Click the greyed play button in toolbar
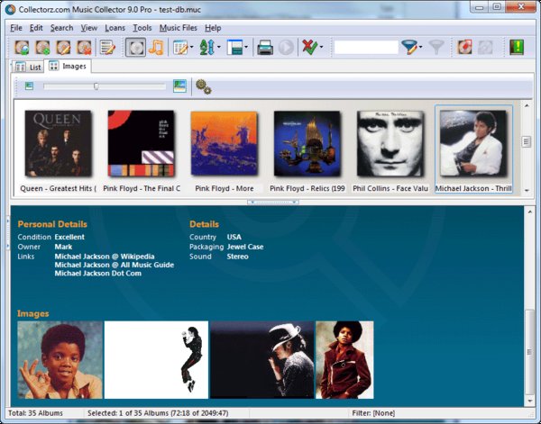 [286, 48]
